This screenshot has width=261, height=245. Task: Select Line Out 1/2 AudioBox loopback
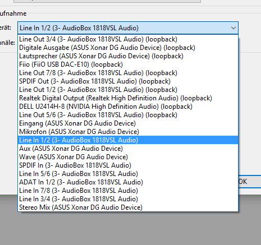(x=128, y=90)
